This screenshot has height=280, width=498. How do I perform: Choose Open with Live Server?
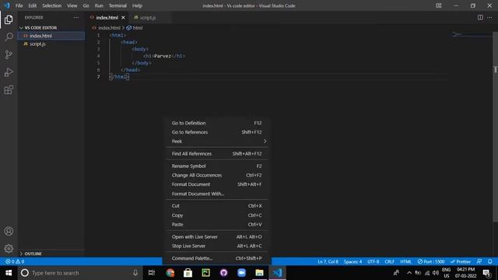click(216, 236)
